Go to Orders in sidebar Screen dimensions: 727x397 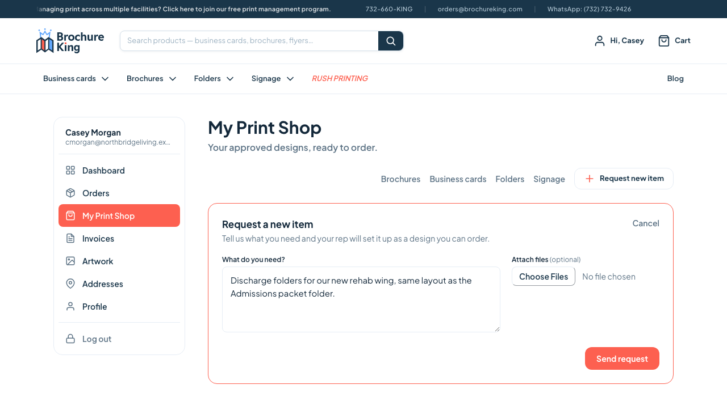coord(119,193)
